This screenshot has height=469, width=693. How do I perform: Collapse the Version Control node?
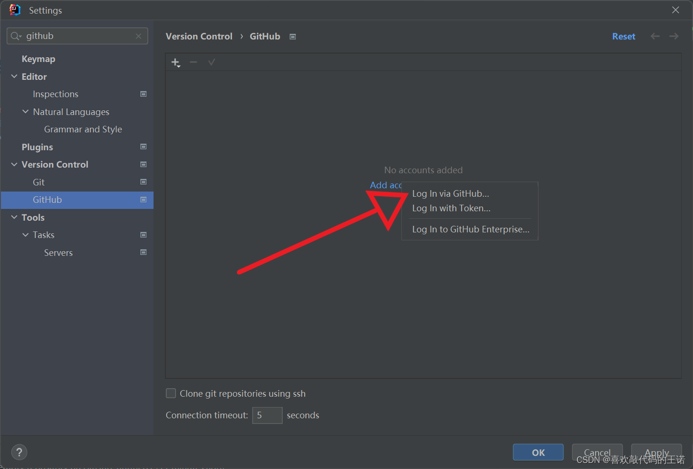[14, 164]
